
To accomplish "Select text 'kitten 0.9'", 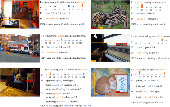I will click(x=146, y=91).
